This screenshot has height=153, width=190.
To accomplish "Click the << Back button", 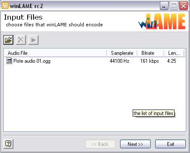I will click(x=100, y=144).
